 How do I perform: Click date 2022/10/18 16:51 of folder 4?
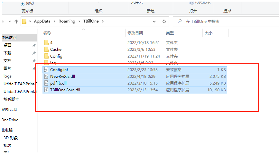click(x=144, y=43)
